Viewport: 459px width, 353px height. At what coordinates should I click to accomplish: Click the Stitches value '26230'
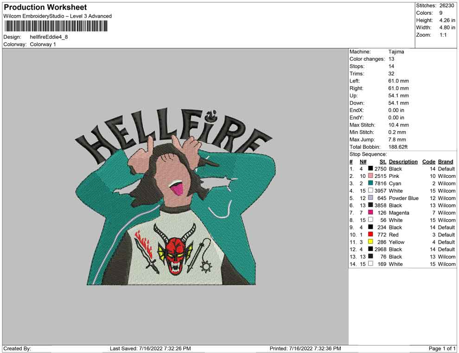coord(446,6)
